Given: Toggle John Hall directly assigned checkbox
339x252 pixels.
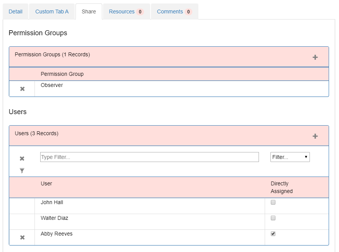Looking at the screenshot, I should click(273, 202).
